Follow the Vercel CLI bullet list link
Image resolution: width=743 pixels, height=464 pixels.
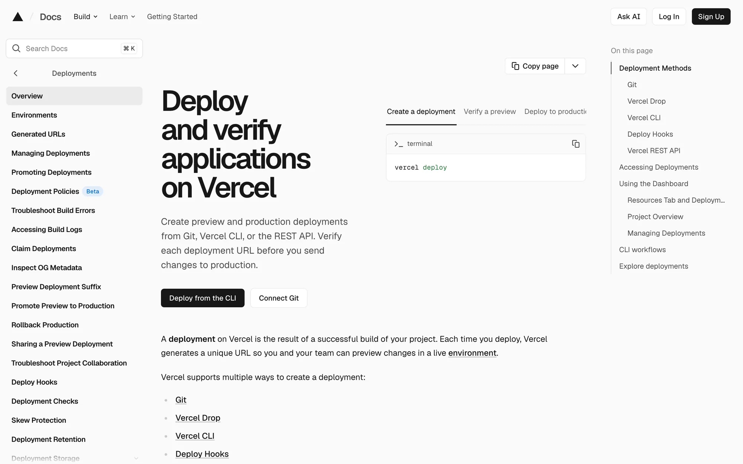point(195,436)
